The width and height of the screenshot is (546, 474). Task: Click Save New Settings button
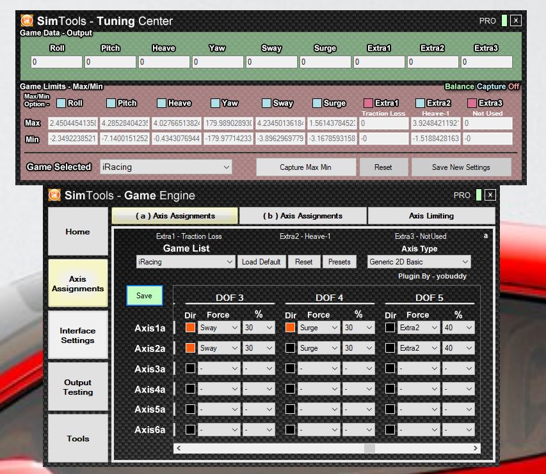(461, 167)
